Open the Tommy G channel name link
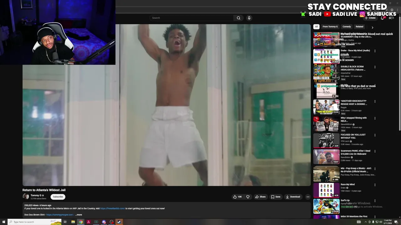Screen dimensions: 401x225 (36, 195)
